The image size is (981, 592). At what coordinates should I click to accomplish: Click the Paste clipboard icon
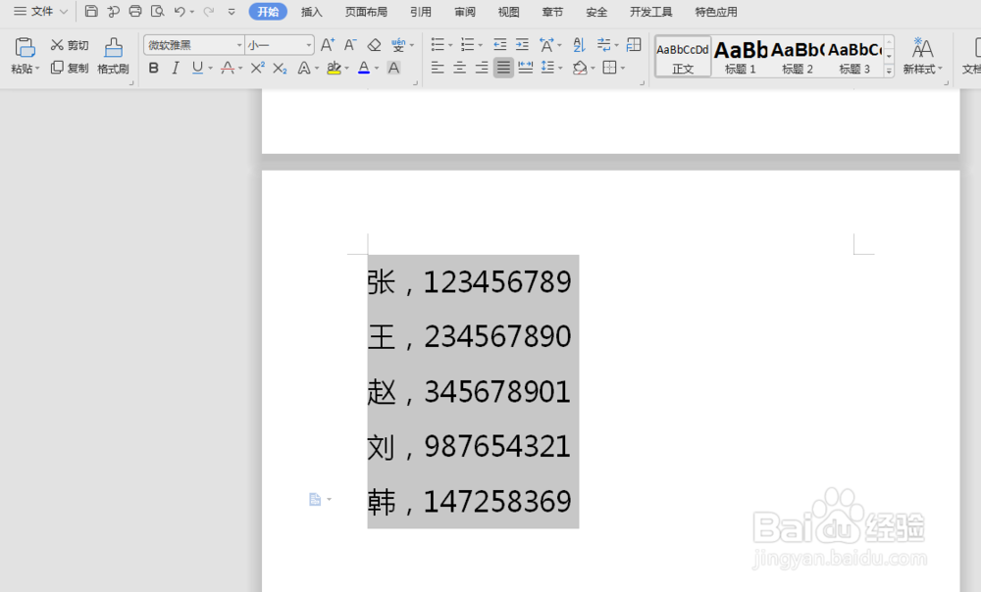(x=26, y=47)
